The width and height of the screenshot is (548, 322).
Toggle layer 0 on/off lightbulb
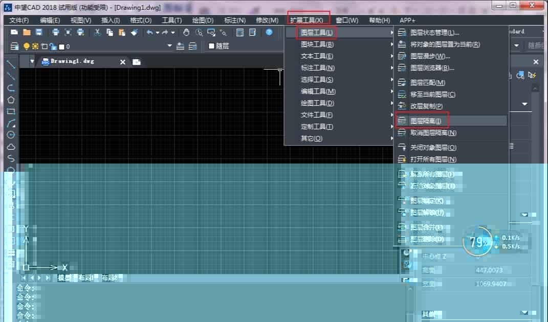point(26,47)
